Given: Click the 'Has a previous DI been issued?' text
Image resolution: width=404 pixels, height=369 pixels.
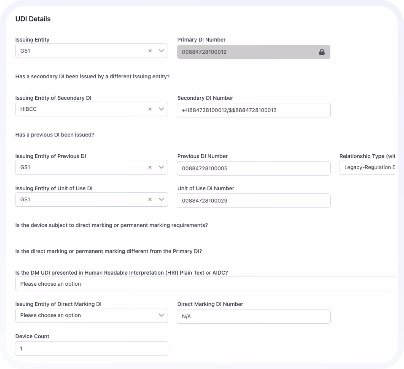Looking at the screenshot, I should pos(55,135).
